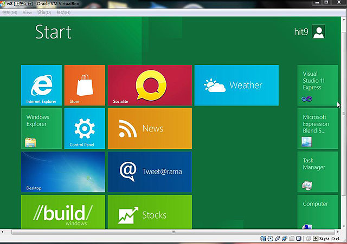Open the Task Manager tile
The height and width of the screenshot is (244, 347).
pos(318,172)
